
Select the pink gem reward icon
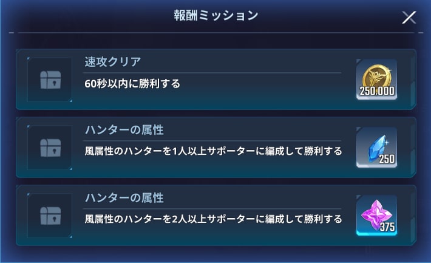coord(377,213)
